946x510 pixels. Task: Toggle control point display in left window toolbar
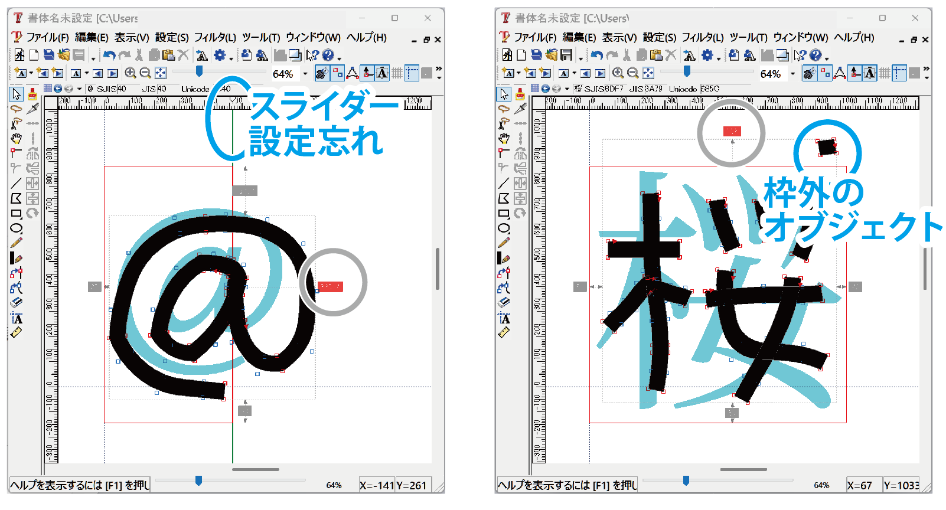tap(337, 73)
